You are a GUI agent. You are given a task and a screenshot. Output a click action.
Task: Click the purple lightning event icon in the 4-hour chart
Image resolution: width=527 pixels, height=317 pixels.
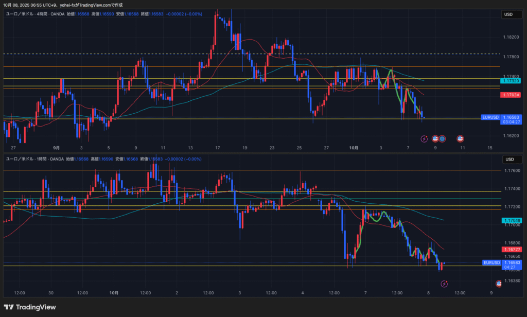click(x=424, y=138)
